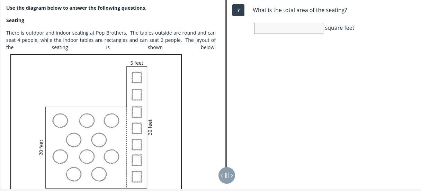Viewport: 421px width, 191px height.
Task: Select the question number 7 badge
Action: click(x=238, y=10)
